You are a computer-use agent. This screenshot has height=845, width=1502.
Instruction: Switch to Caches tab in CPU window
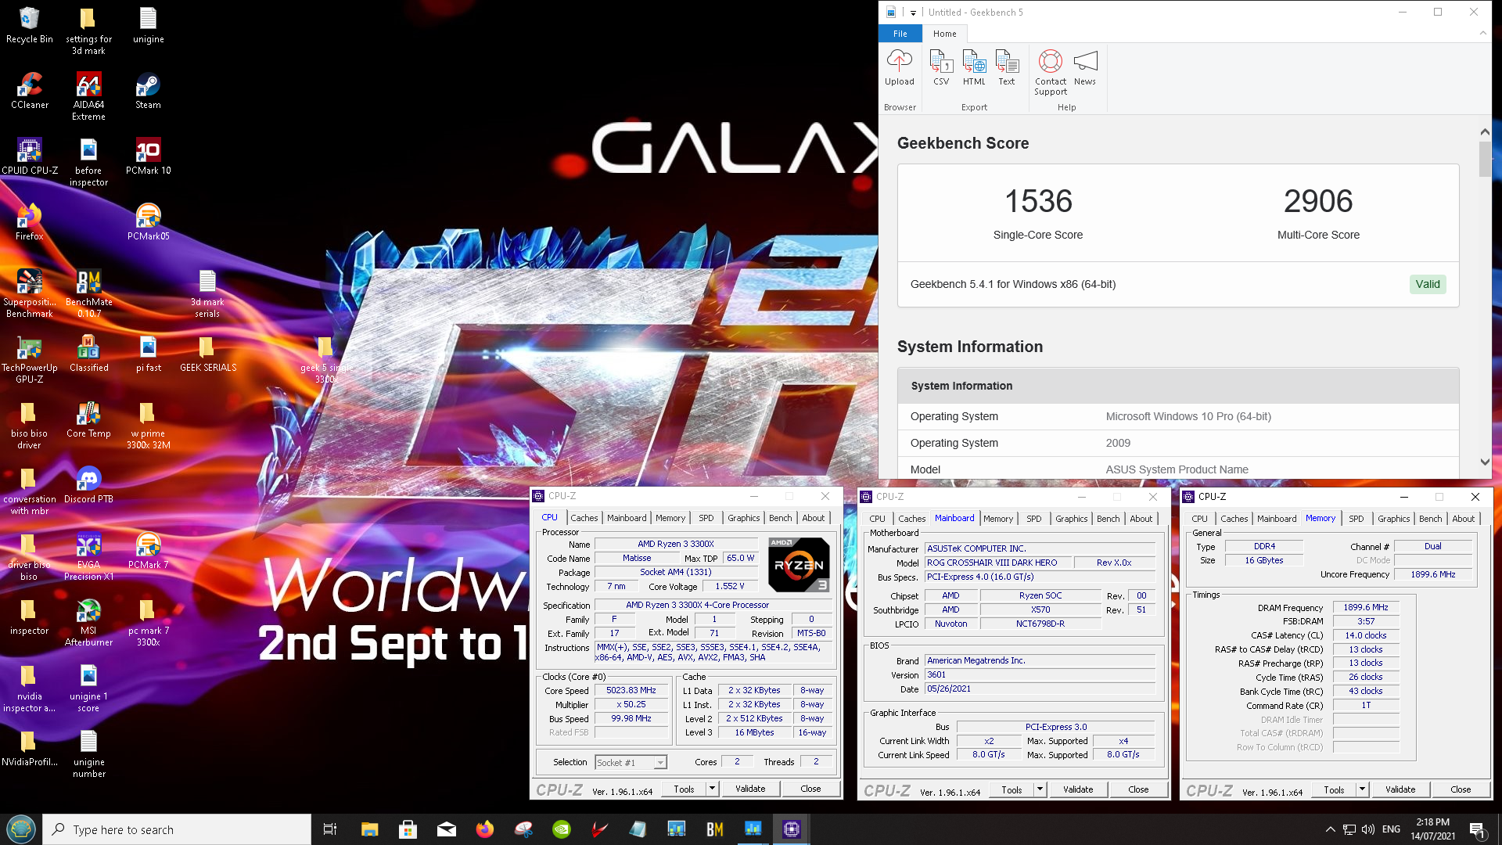[584, 518]
